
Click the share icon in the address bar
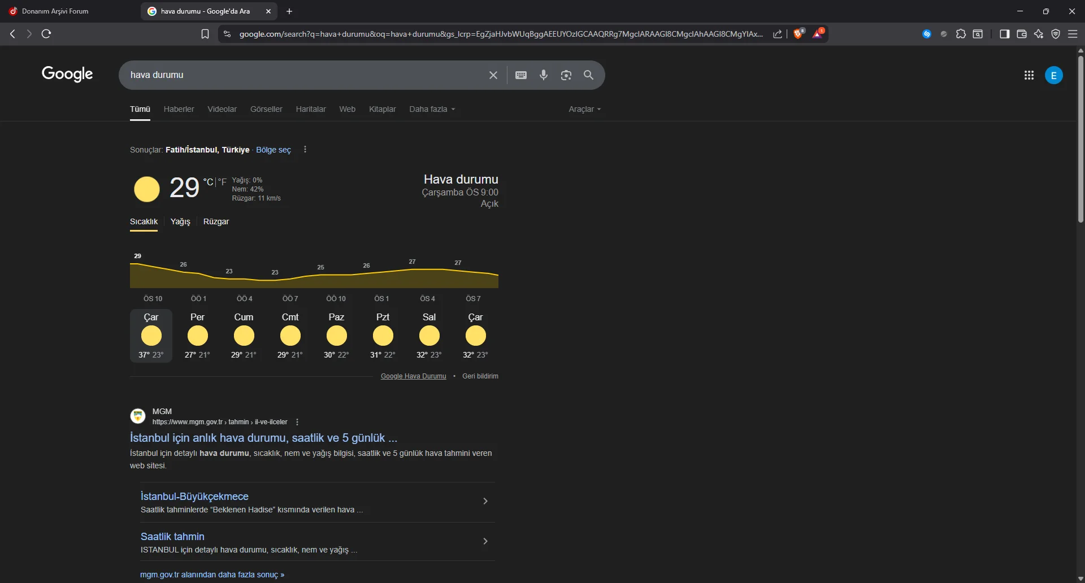pyautogui.click(x=778, y=34)
